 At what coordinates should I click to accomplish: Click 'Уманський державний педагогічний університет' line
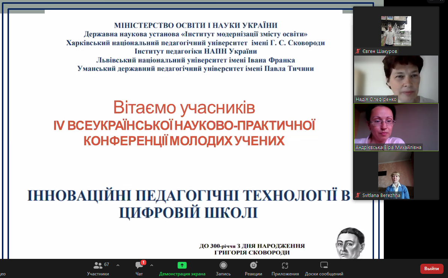196,69
